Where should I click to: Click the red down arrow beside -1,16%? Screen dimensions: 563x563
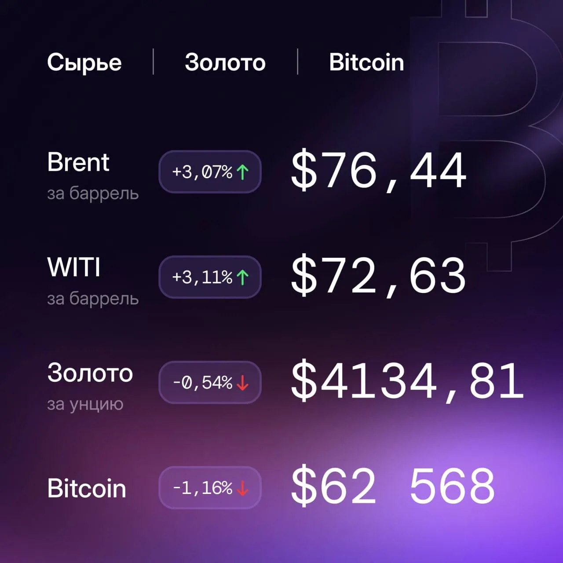coord(242,488)
